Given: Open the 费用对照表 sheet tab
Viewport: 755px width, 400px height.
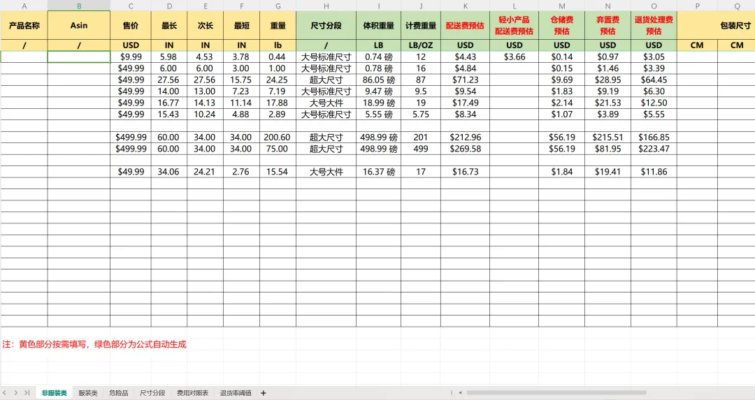Looking at the screenshot, I should 192,393.
